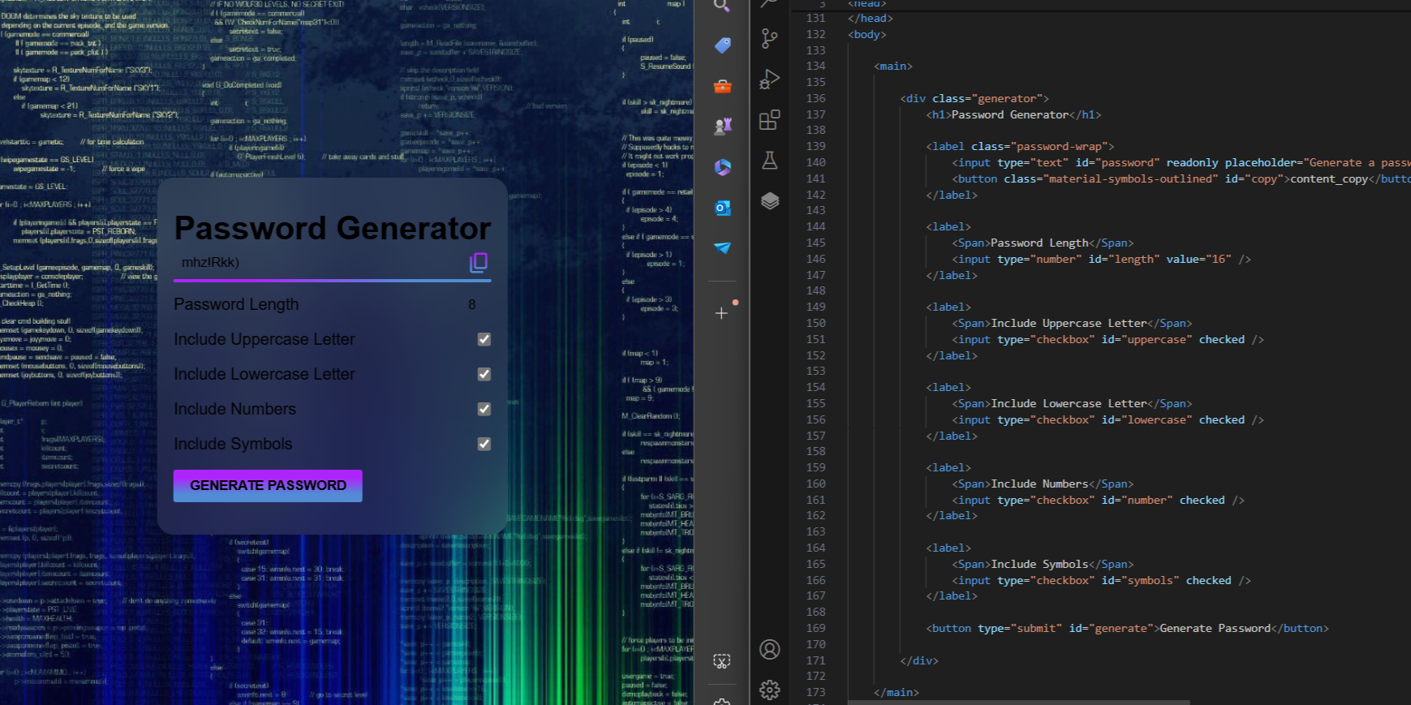Click the </main> tag on line 173
1411x705 pixels.
click(x=897, y=692)
